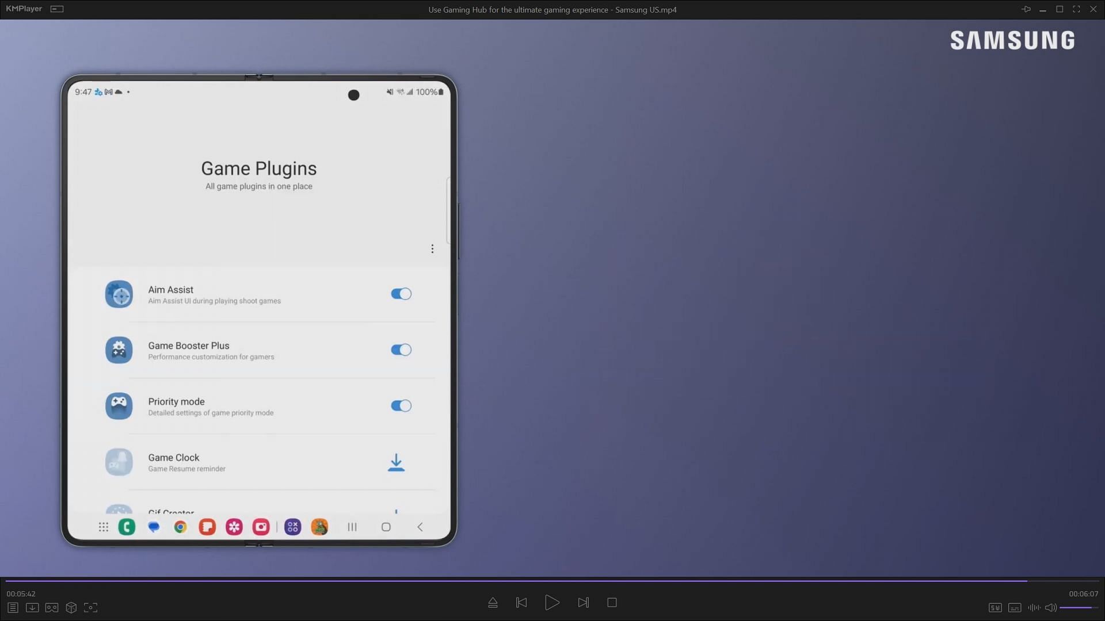Click the download icon for Game Clock

click(x=395, y=461)
